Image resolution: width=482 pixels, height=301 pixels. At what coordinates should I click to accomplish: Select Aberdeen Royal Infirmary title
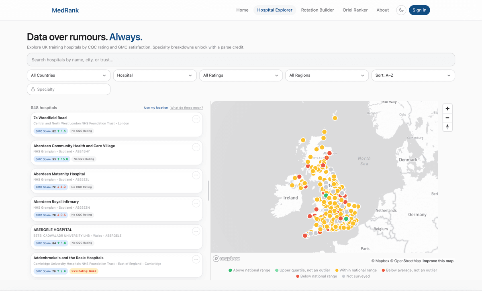click(56, 202)
